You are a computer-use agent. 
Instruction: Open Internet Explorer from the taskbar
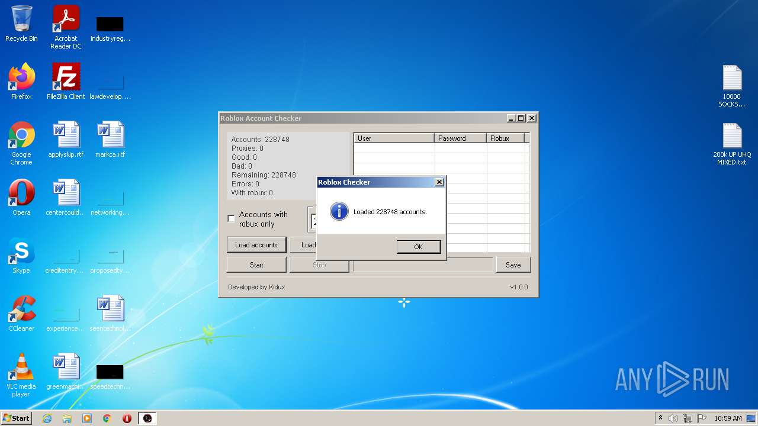click(47, 418)
